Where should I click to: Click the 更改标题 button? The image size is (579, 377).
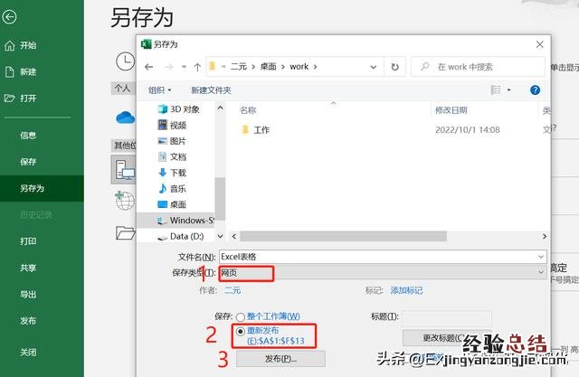coord(445,337)
